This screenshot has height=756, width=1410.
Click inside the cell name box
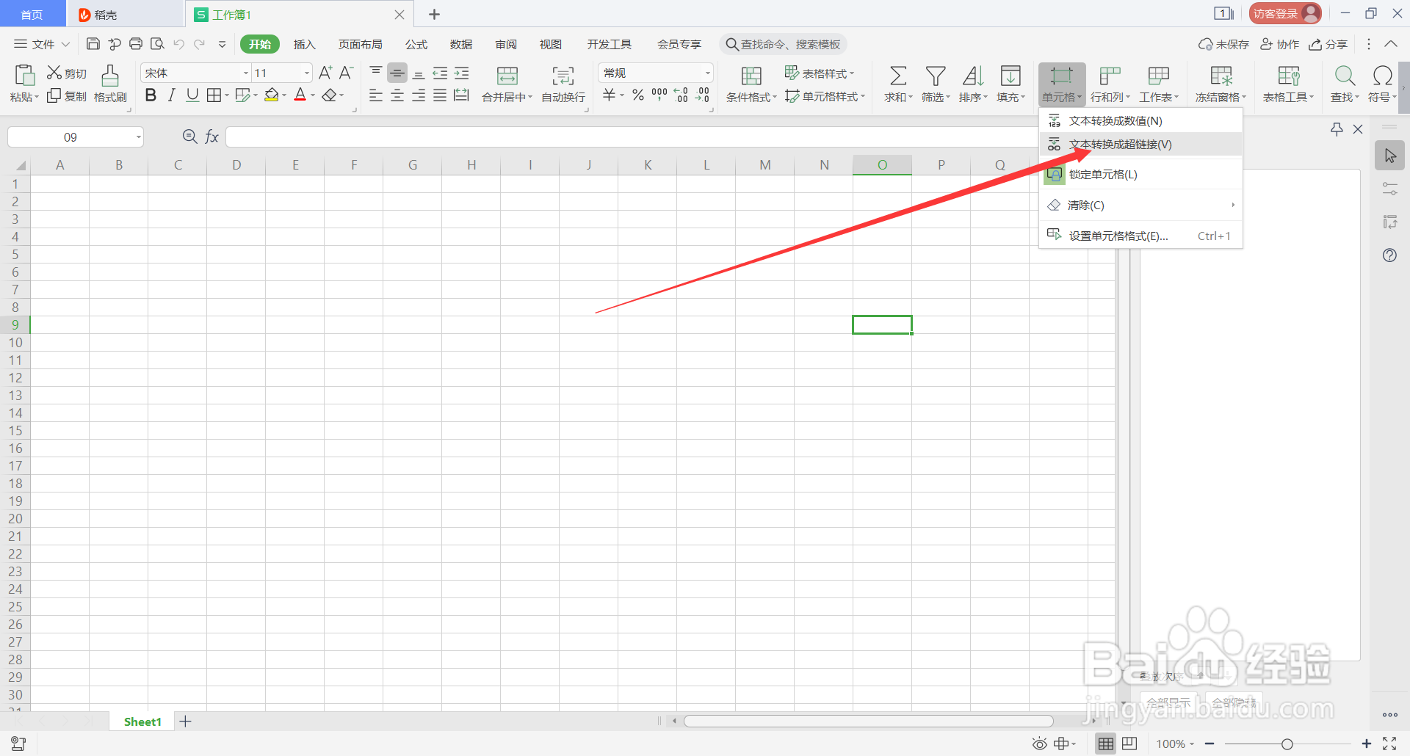click(70, 137)
